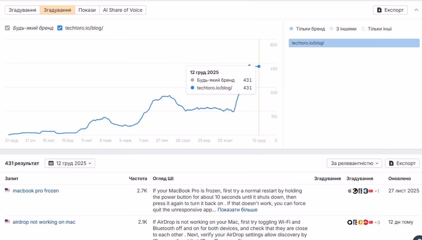Click the download icon on the top Експорт button

[x=379, y=10]
